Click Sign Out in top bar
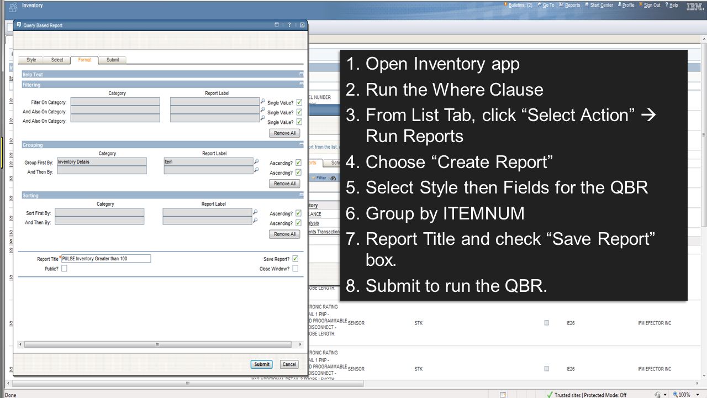The image size is (707, 398). point(650,5)
